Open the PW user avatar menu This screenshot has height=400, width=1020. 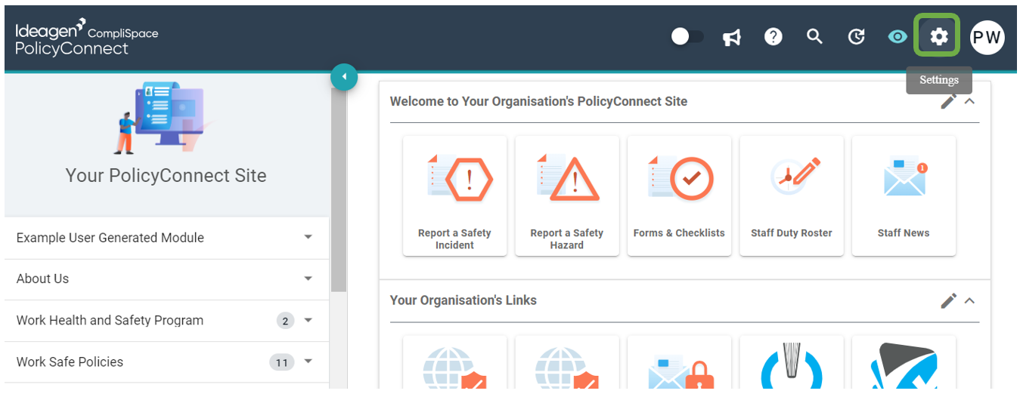pyautogui.click(x=987, y=36)
